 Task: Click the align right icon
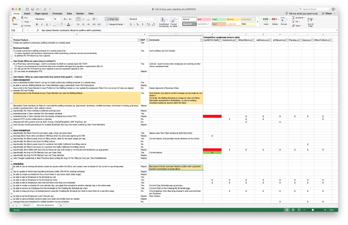tap(88, 24)
